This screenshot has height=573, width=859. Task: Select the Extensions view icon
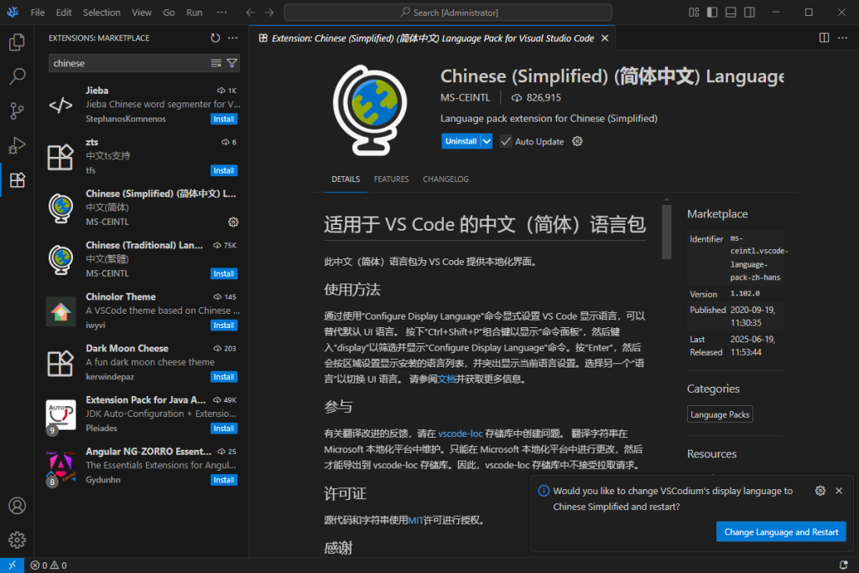click(x=17, y=180)
